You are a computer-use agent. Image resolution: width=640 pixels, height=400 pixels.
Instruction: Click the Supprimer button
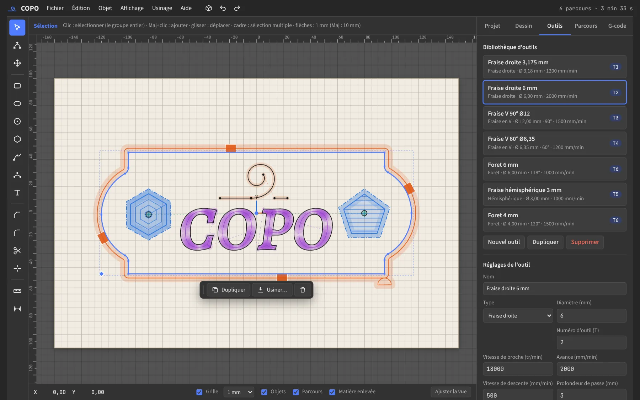click(x=585, y=242)
